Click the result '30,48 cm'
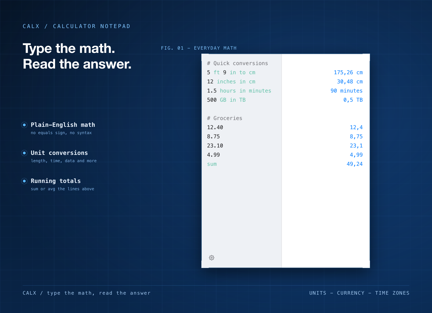 coord(350,82)
